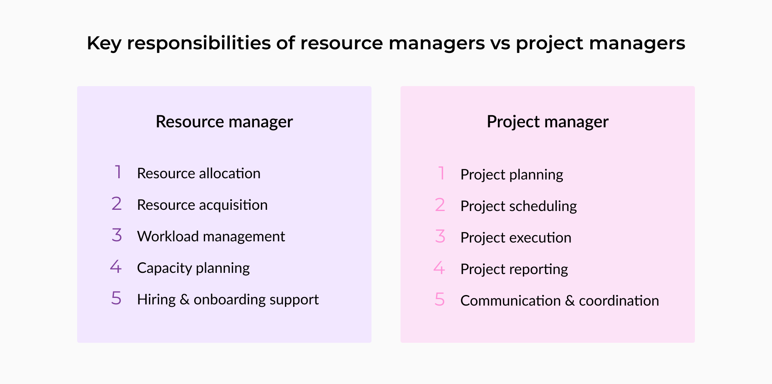Select the Resource manager heading
Screen dimensions: 772x384
[x=224, y=122]
